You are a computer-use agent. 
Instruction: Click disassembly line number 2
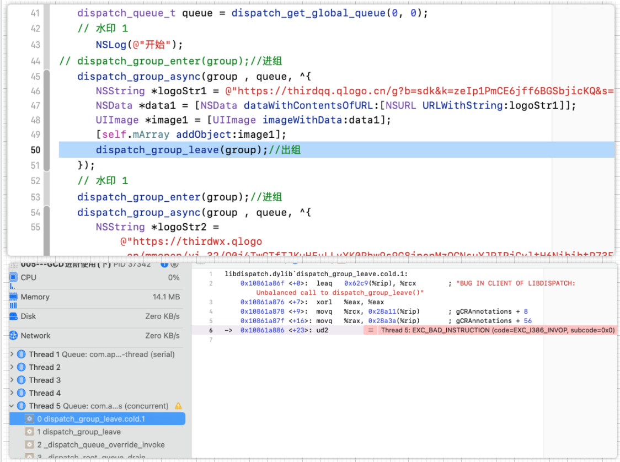tap(211, 283)
